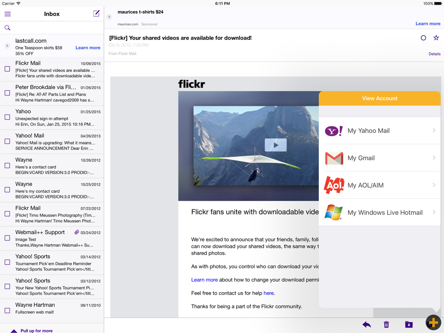Tap the Inbox title
444x333 pixels.
pos(52,14)
